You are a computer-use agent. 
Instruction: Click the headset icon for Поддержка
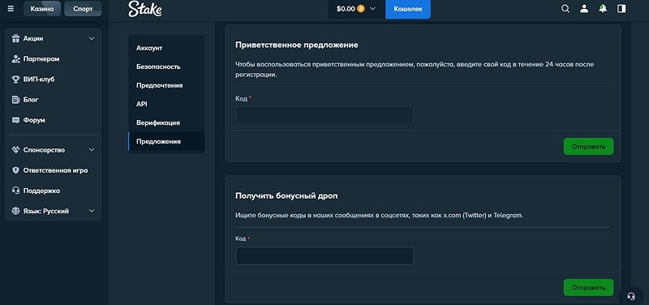pos(16,191)
